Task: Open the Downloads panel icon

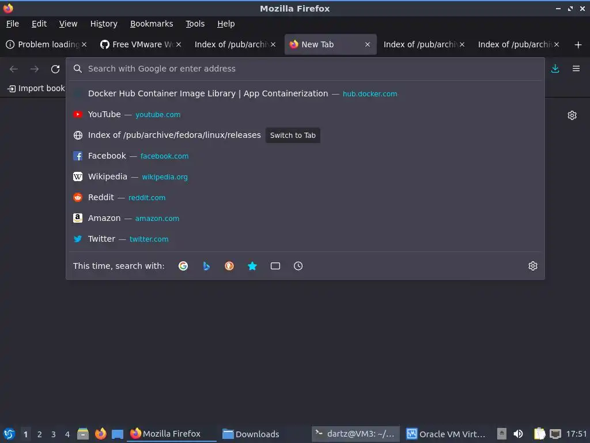Action: point(555,69)
